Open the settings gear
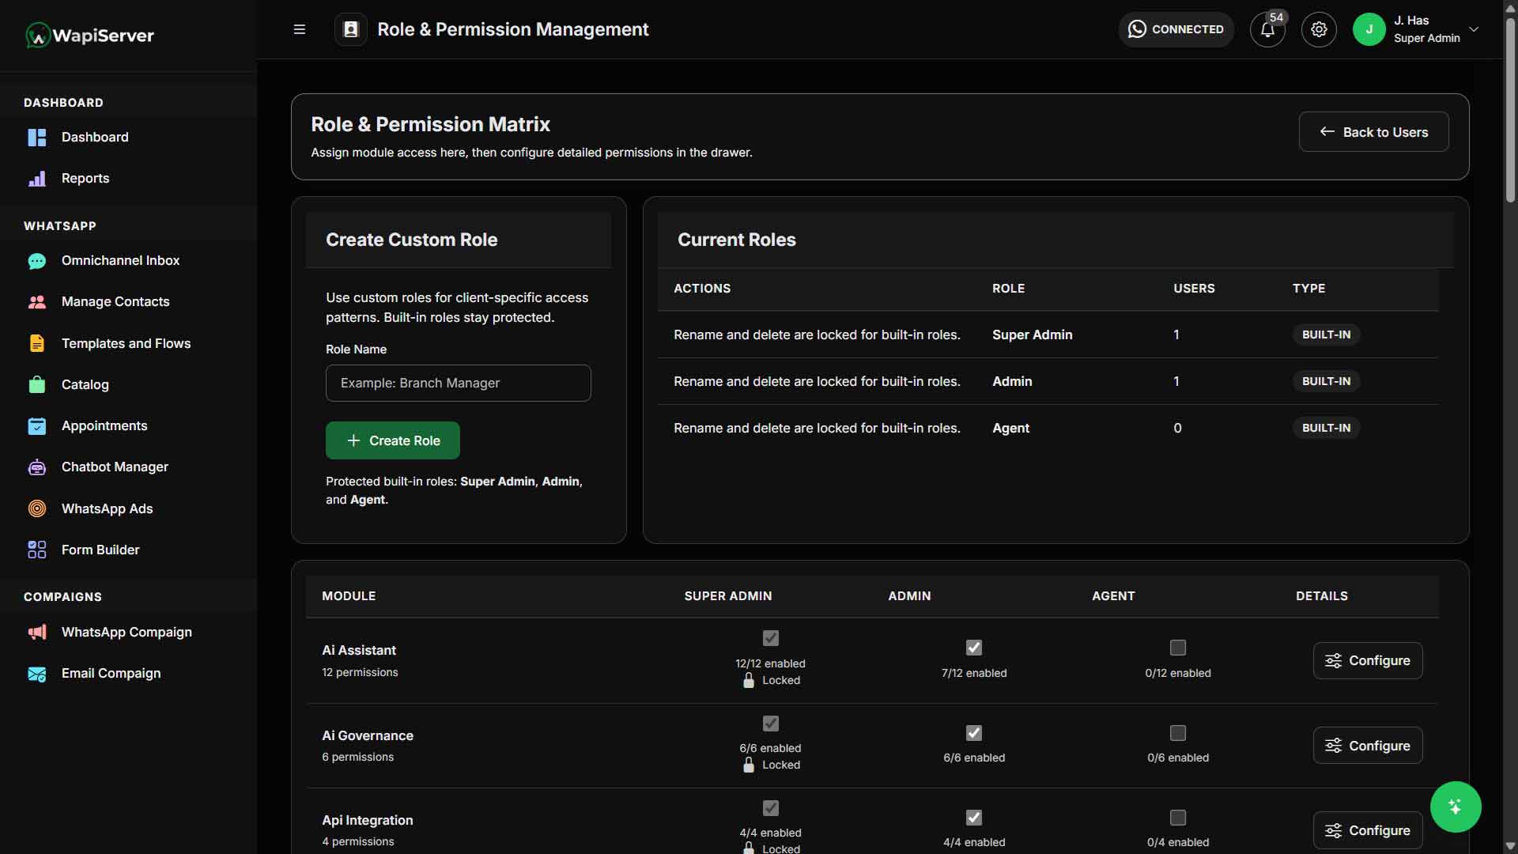 click(1319, 29)
